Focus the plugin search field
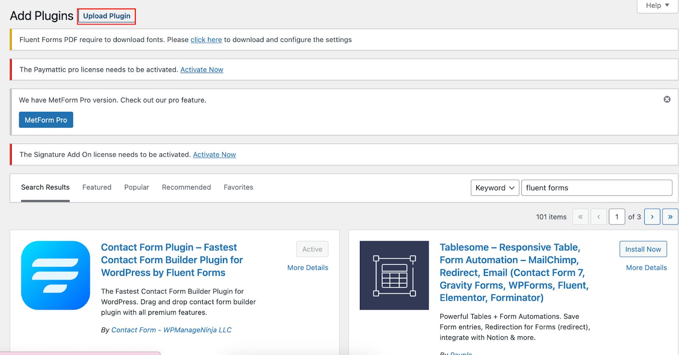This screenshot has height=355, width=679. pos(597,188)
